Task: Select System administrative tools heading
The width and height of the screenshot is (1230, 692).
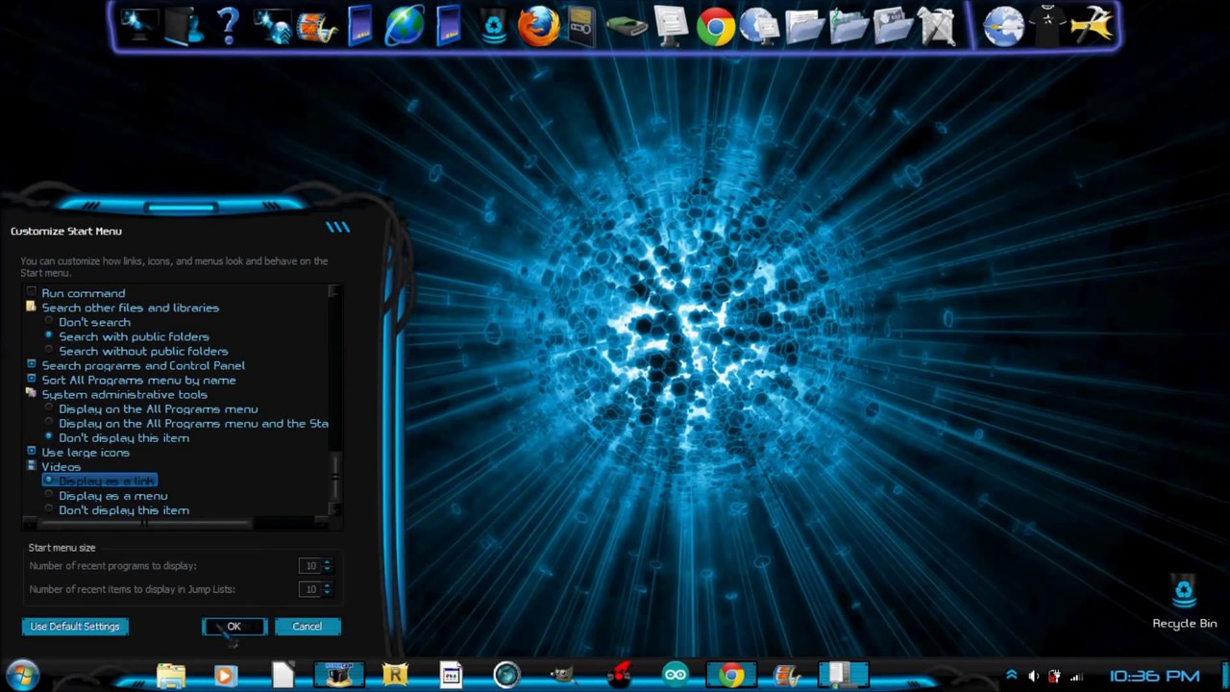Action: (124, 394)
